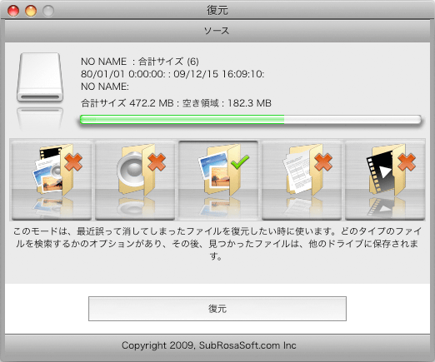
Task: Select the all-media files folder icon
Action: click(52, 180)
